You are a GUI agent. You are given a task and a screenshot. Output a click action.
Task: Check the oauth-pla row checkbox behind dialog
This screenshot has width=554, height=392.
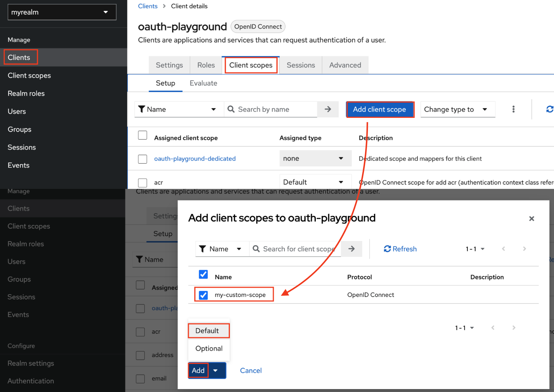pyautogui.click(x=140, y=308)
